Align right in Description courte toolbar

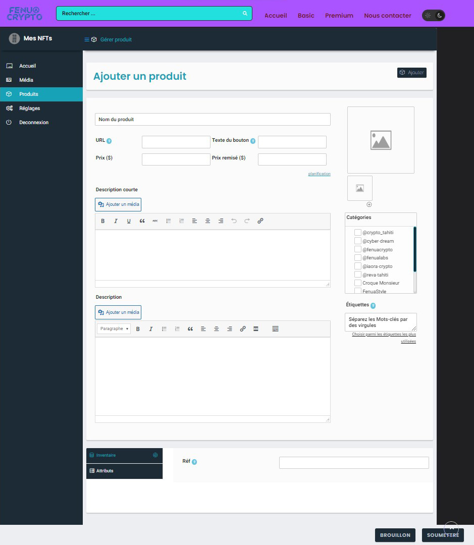(x=221, y=221)
